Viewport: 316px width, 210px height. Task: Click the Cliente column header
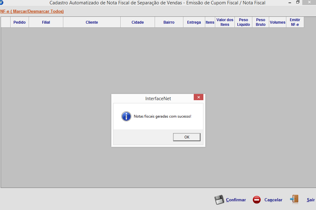coord(92,22)
